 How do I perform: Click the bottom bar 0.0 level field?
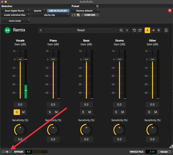28,152
